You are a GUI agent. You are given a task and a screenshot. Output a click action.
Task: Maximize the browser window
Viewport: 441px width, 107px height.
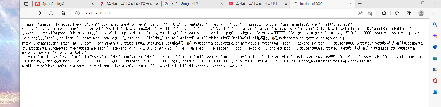(x=423, y=3)
